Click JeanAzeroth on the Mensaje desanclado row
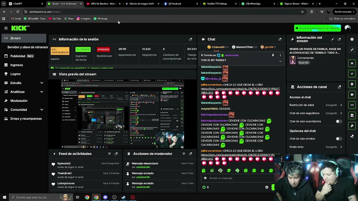This screenshot has height=201, width=358. click(143, 167)
